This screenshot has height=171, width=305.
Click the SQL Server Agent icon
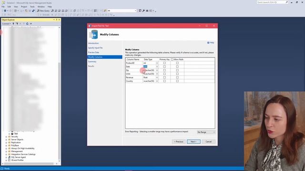pos(9,157)
